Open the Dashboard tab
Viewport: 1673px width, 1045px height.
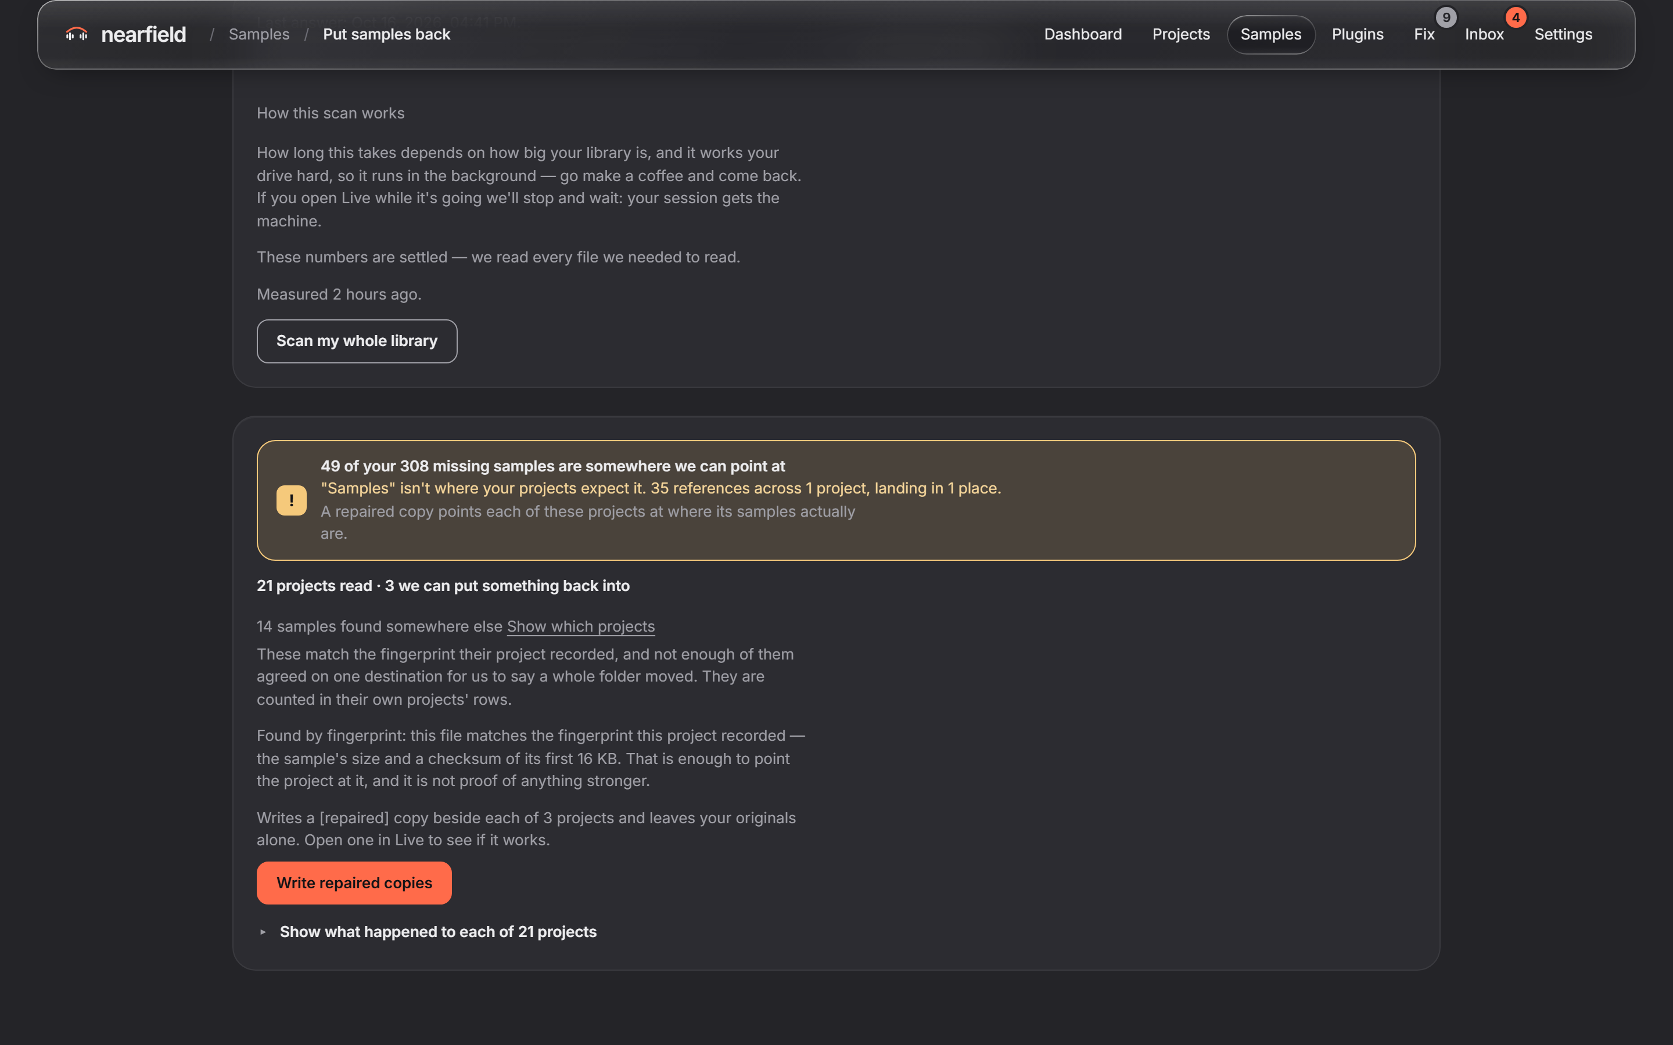coord(1083,35)
